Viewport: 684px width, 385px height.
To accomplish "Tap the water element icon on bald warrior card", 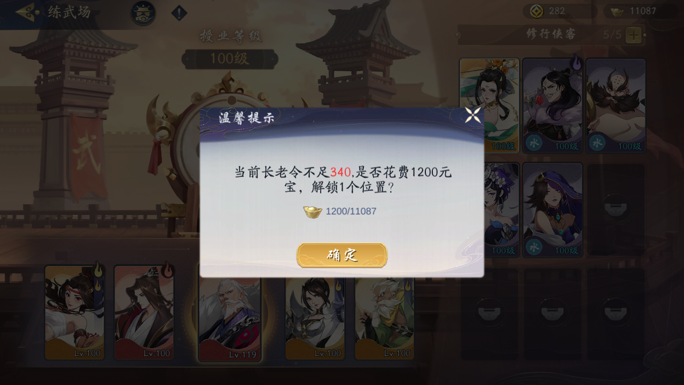I will [597, 143].
